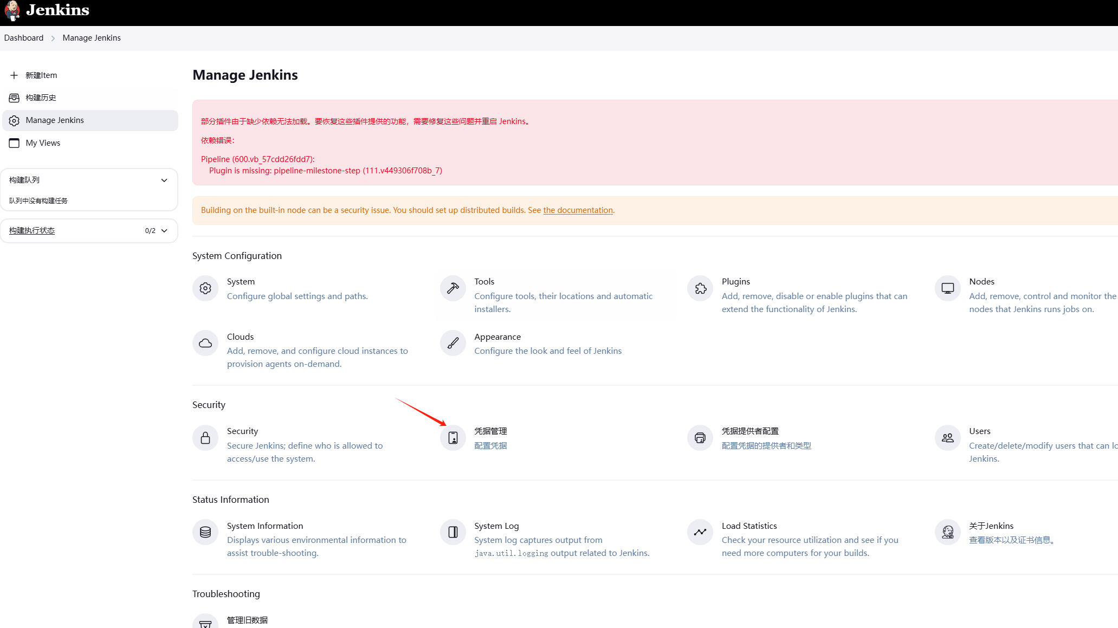Image resolution: width=1118 pixels, height=628 pixels.
Task: Select 新建Item in the sidebar
Action: 41,75
